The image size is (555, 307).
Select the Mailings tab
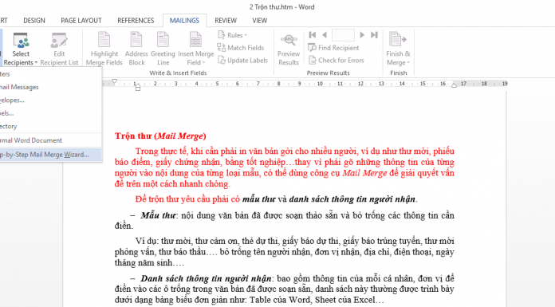tap(184, 21)
